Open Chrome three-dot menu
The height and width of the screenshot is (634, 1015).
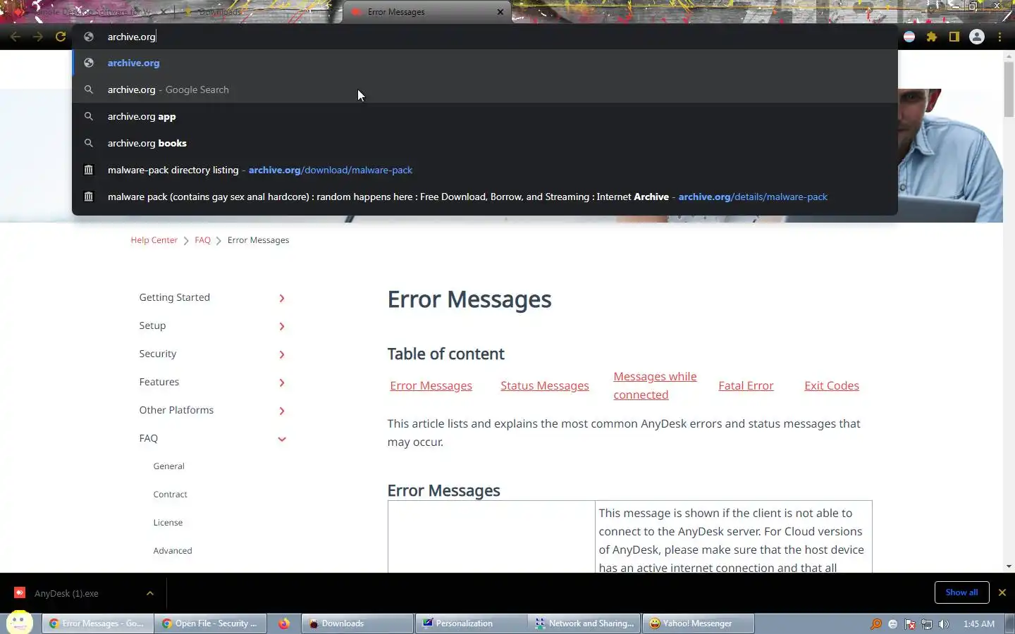point(999,37)
